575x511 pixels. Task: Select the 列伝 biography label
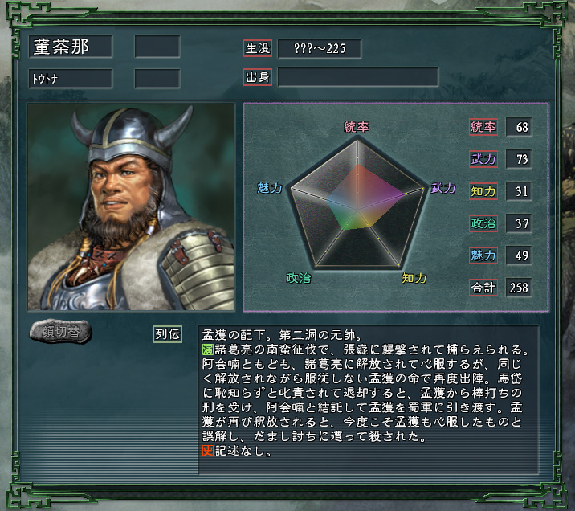click(168, 333)
